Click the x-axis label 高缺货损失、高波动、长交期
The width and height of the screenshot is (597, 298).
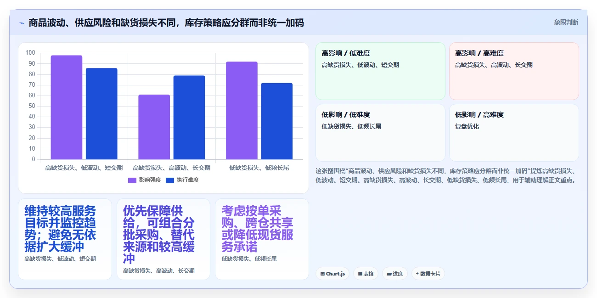coord(172,168)
